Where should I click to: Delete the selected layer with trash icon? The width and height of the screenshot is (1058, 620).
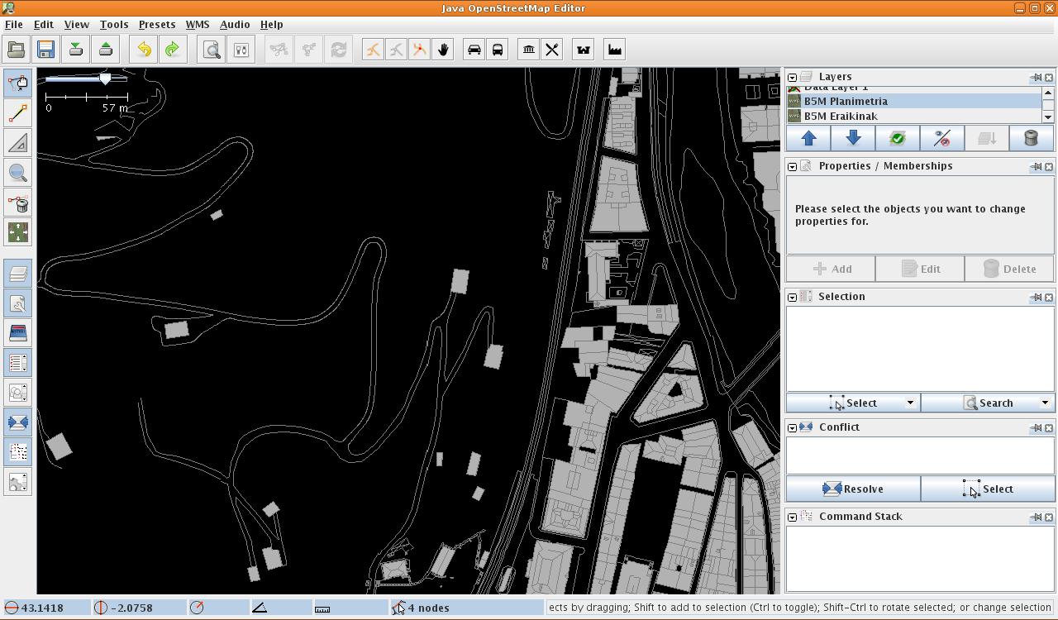click(x=1031, y=139)
